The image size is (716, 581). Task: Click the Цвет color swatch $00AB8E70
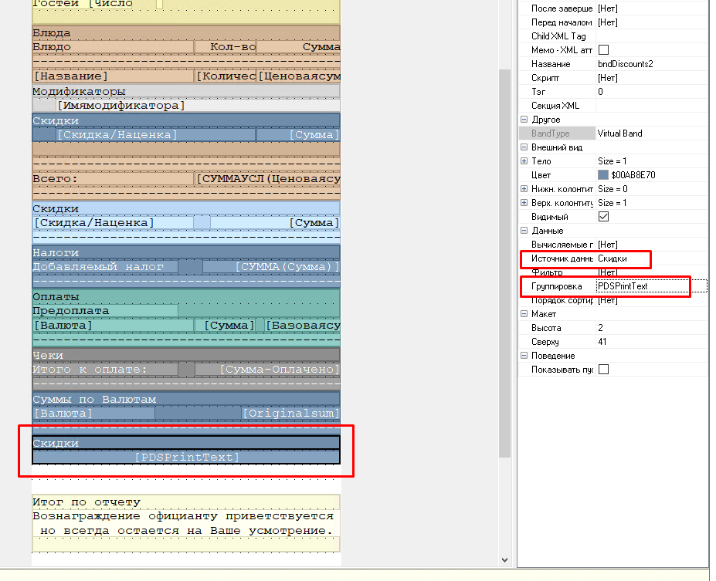(x=603, y=175)
